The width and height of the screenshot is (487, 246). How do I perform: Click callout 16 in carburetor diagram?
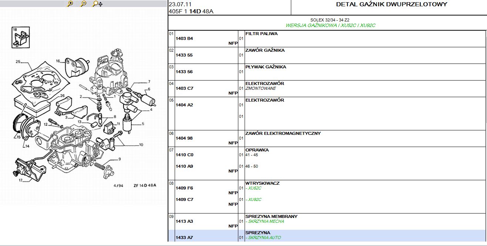click(58, 61)
